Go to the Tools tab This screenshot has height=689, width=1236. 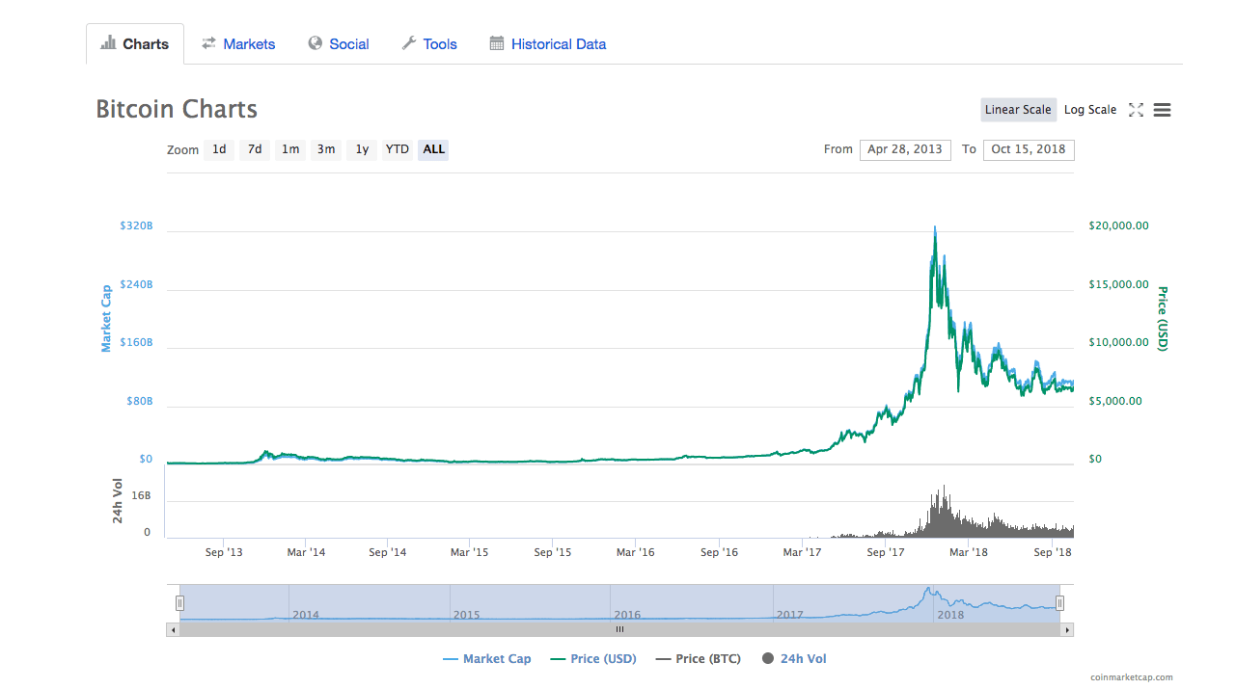(x=429, y=44)
